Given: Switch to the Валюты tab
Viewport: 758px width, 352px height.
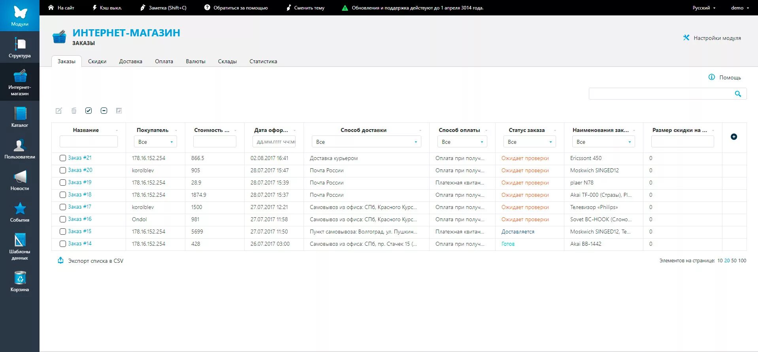Looking at the screenshot, I should [x=196, y=61].
